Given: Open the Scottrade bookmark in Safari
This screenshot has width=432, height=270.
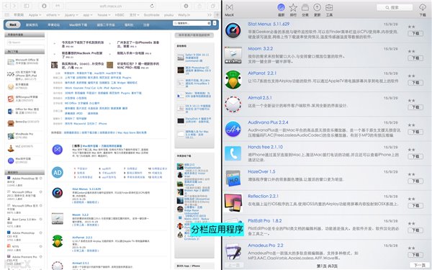Looking at the screenshot, I should (152, 15).
